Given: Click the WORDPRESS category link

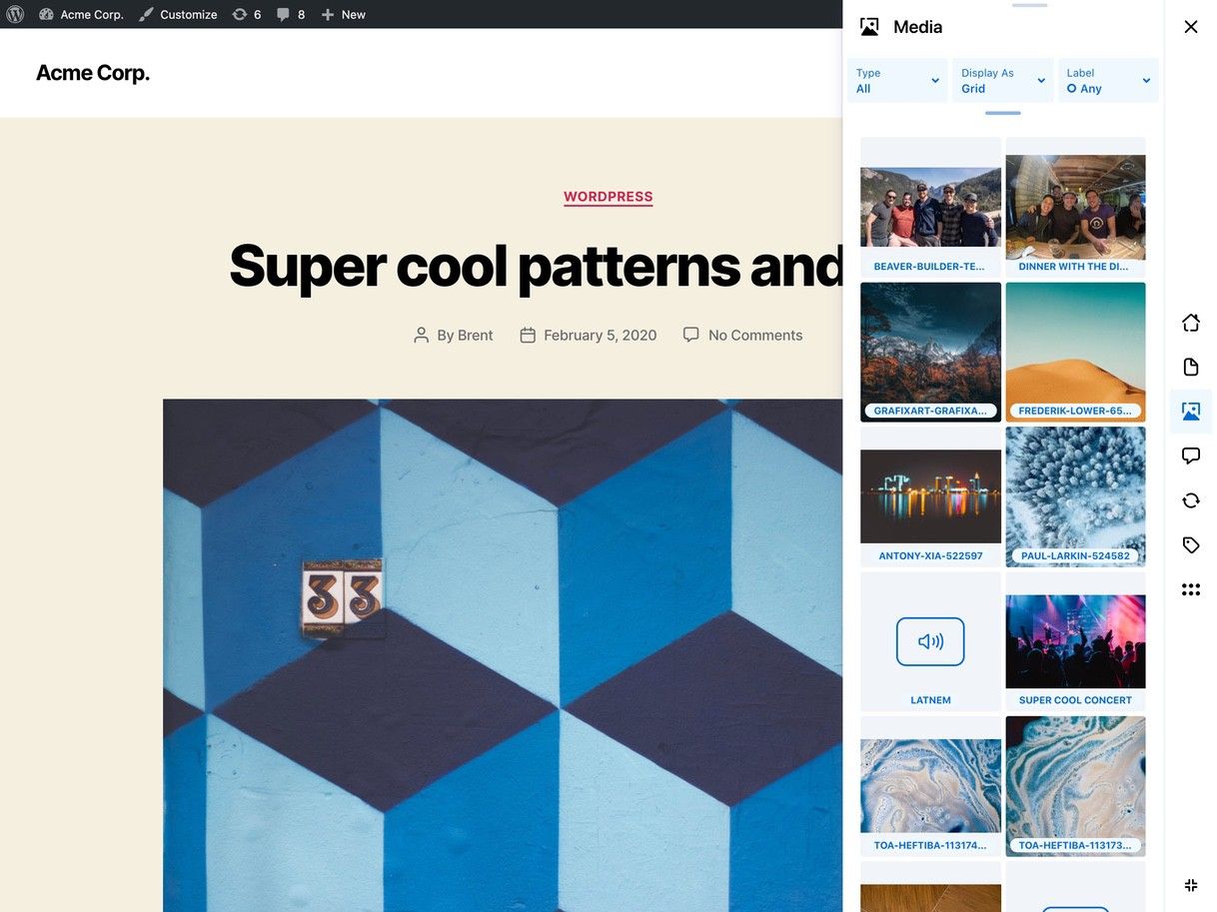Looking at the screenshot, I should pyautogui.click(x=608, y=197).
